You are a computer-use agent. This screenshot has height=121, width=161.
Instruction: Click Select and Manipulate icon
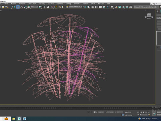(x=44, y=7)
